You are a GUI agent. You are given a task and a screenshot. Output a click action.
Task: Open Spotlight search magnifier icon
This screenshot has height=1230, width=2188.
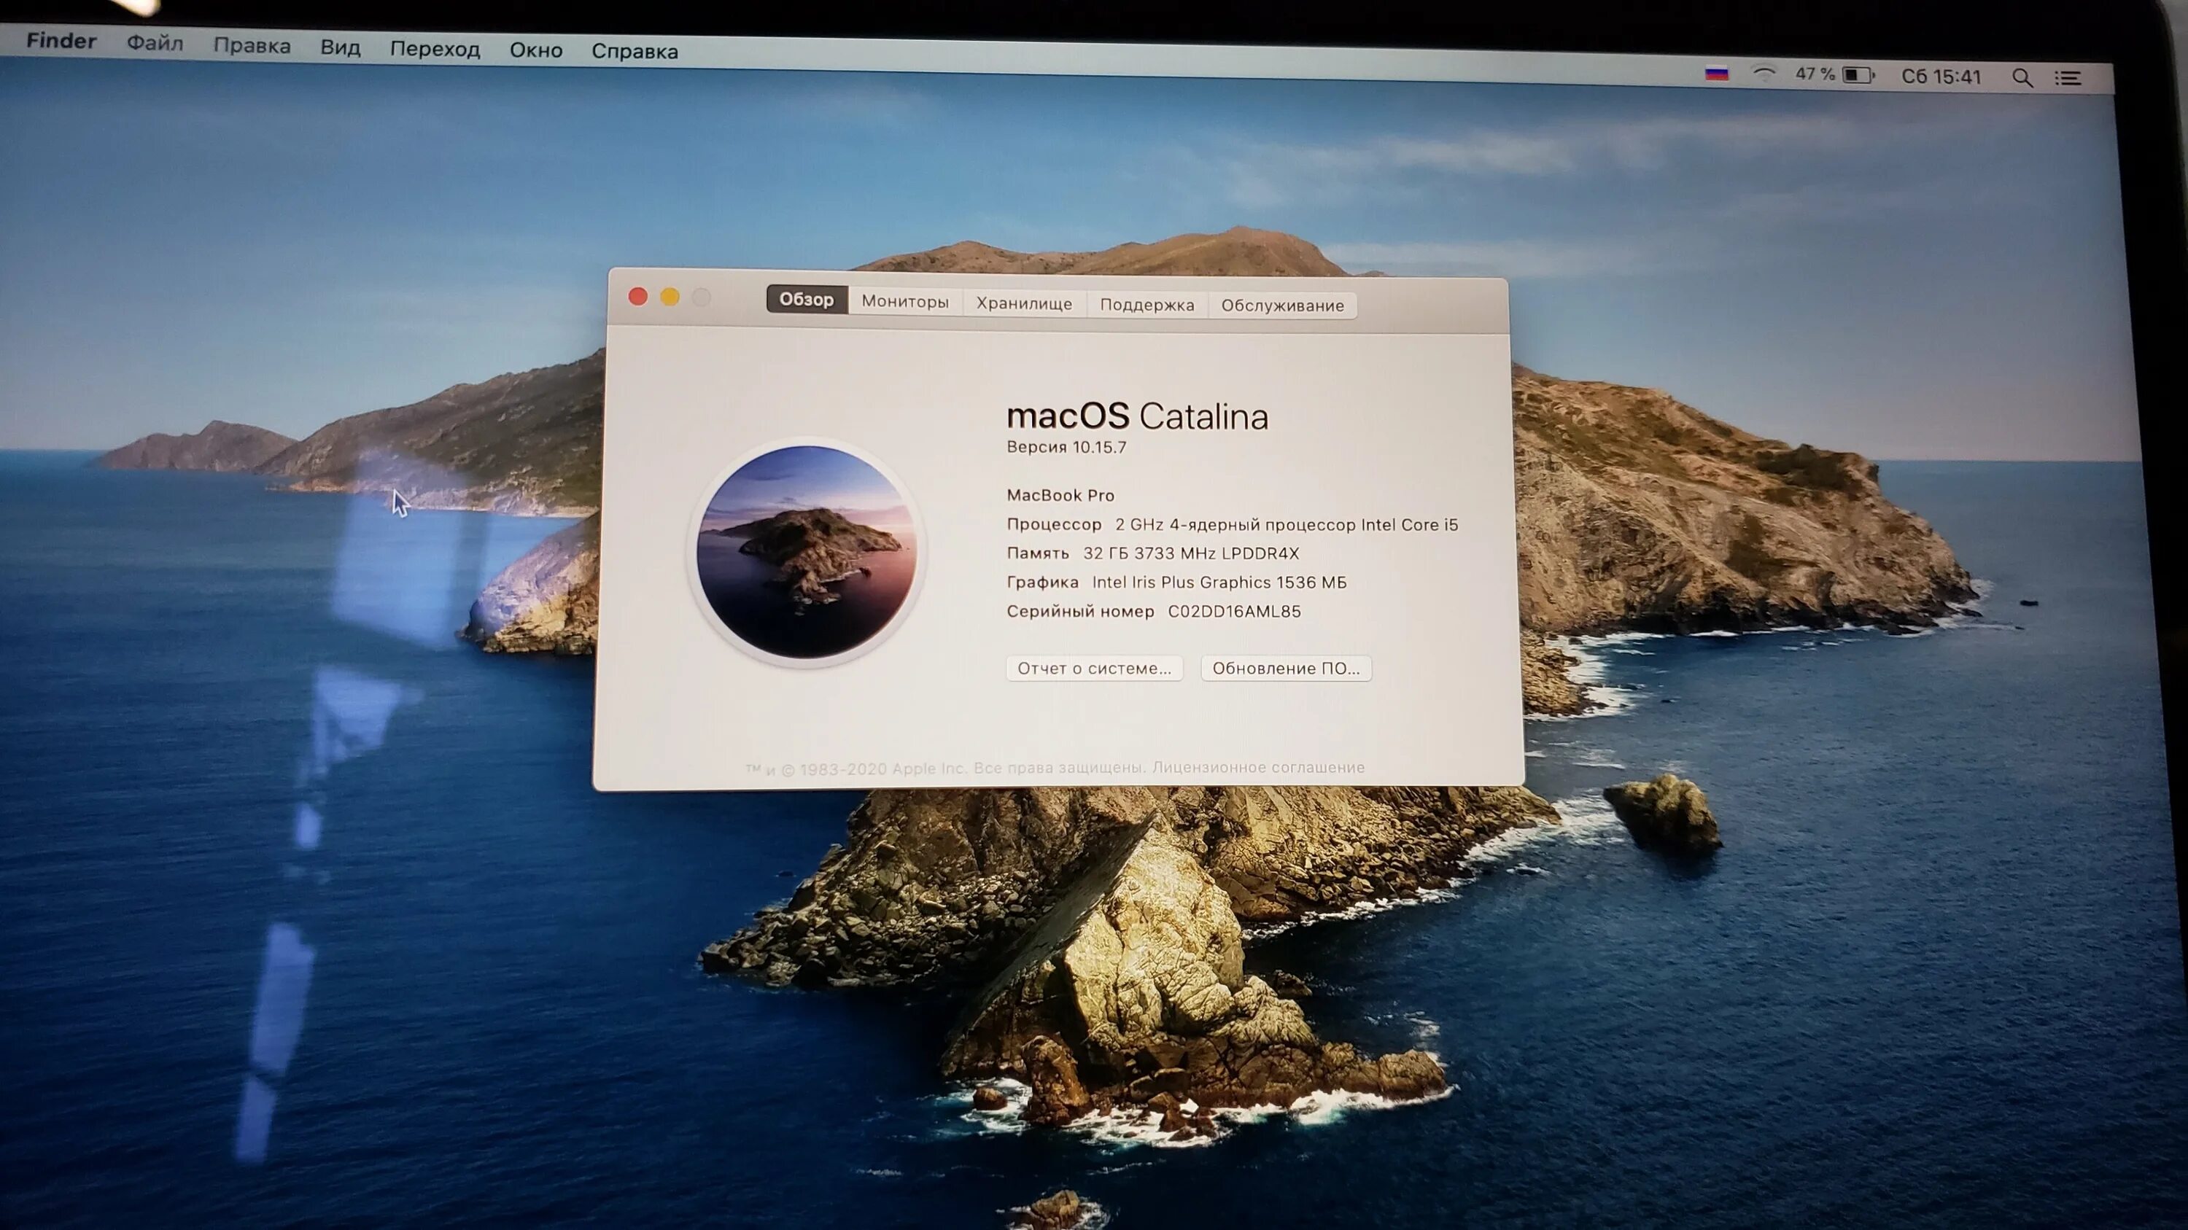(2022, 78)
